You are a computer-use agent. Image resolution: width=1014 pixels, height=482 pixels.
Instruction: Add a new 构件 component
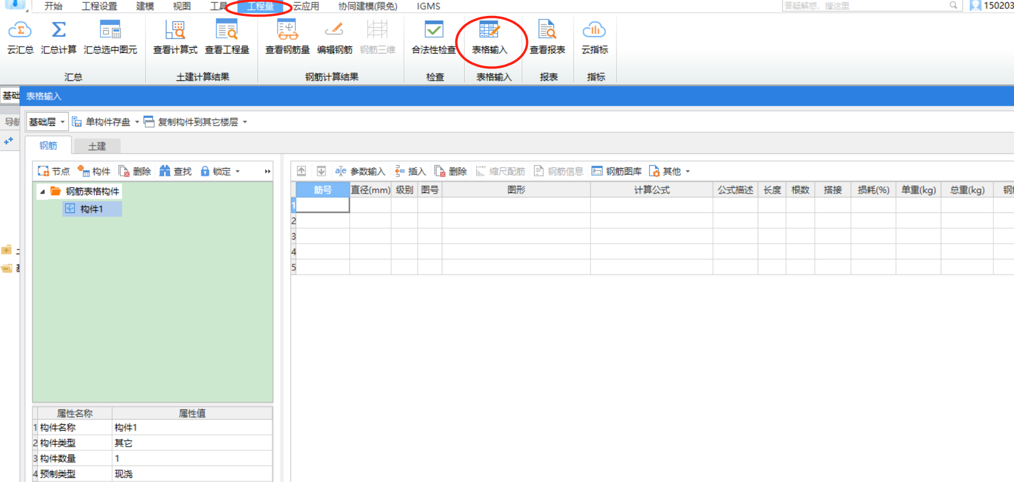[x=94, y=171]
